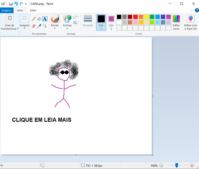199x169 pixels.
Task: Expand the Pincéis brushes dropdown
Action: tap(55, 28)
